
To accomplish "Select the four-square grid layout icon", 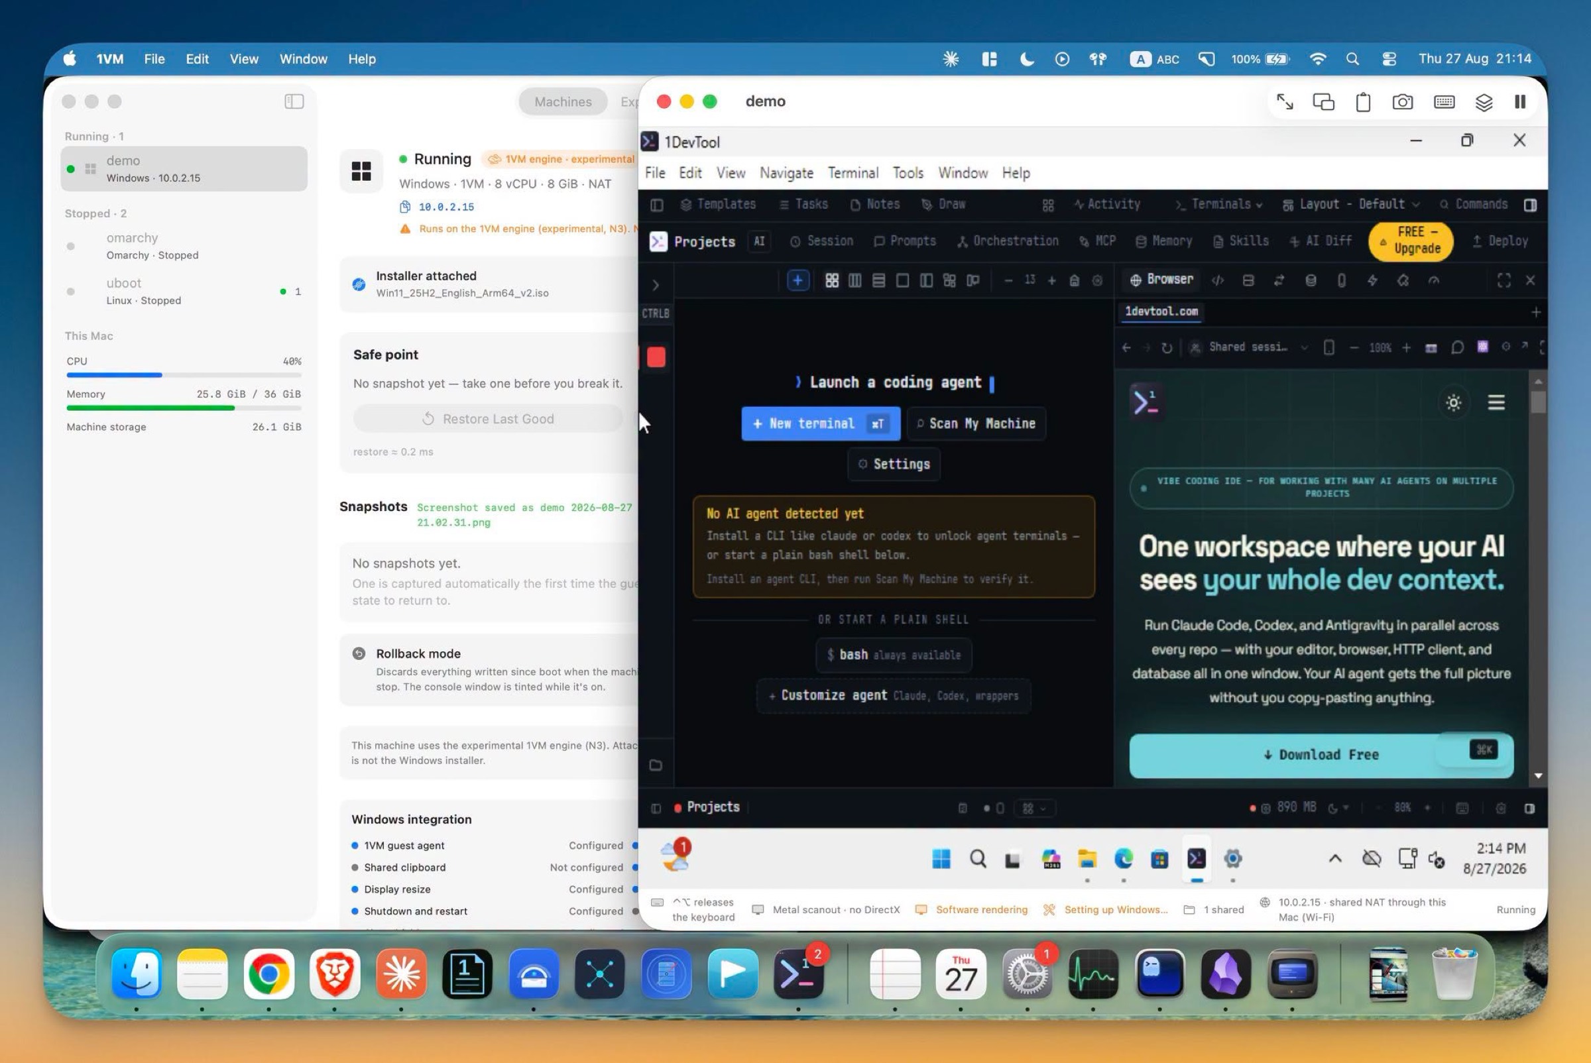I will [x=832, y=280].
